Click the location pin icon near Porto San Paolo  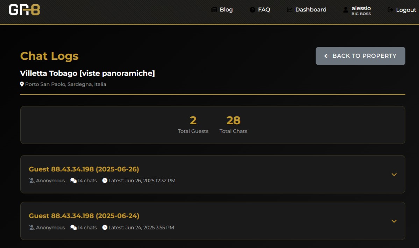coord(22,84)
